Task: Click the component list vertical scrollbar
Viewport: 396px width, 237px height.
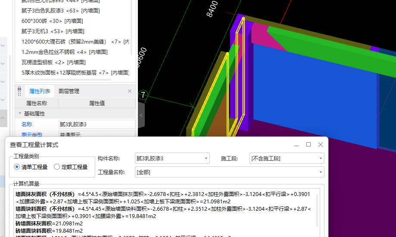Action: [x=131, y=28]
